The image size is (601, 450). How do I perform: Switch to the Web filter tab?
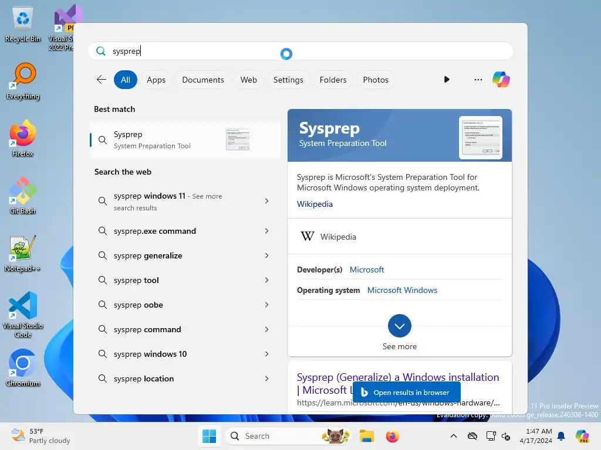click(x=248, y=80)
